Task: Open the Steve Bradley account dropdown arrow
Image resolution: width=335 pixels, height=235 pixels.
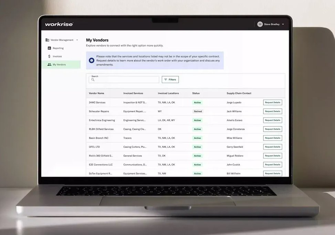Action: tap(283, 24)
